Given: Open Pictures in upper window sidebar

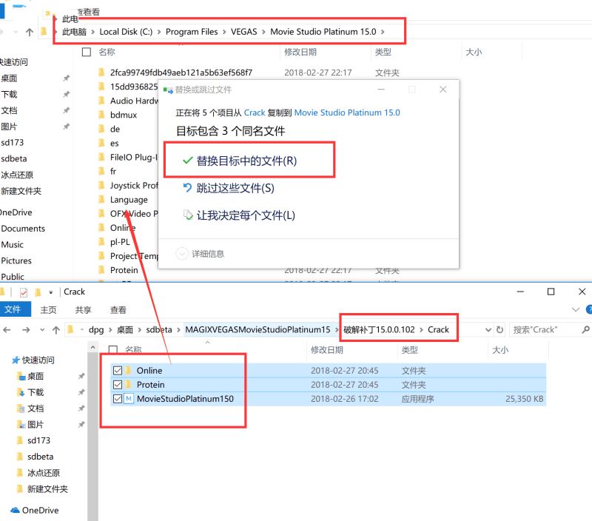Looking at the screenshot, I should 16,260.
